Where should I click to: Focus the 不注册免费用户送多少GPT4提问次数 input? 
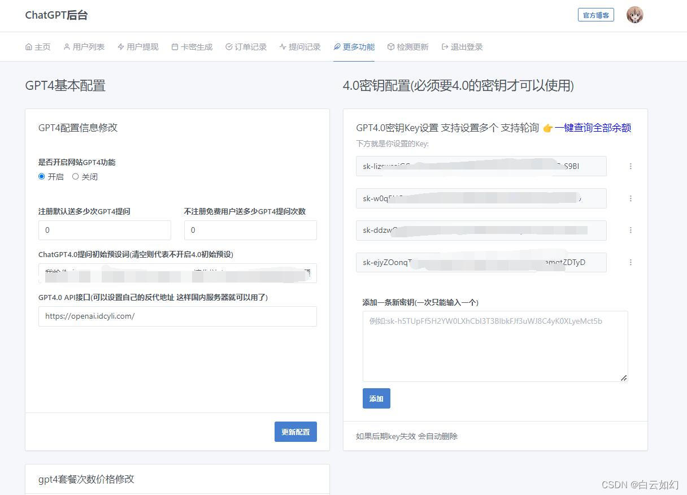pos(250,230)
